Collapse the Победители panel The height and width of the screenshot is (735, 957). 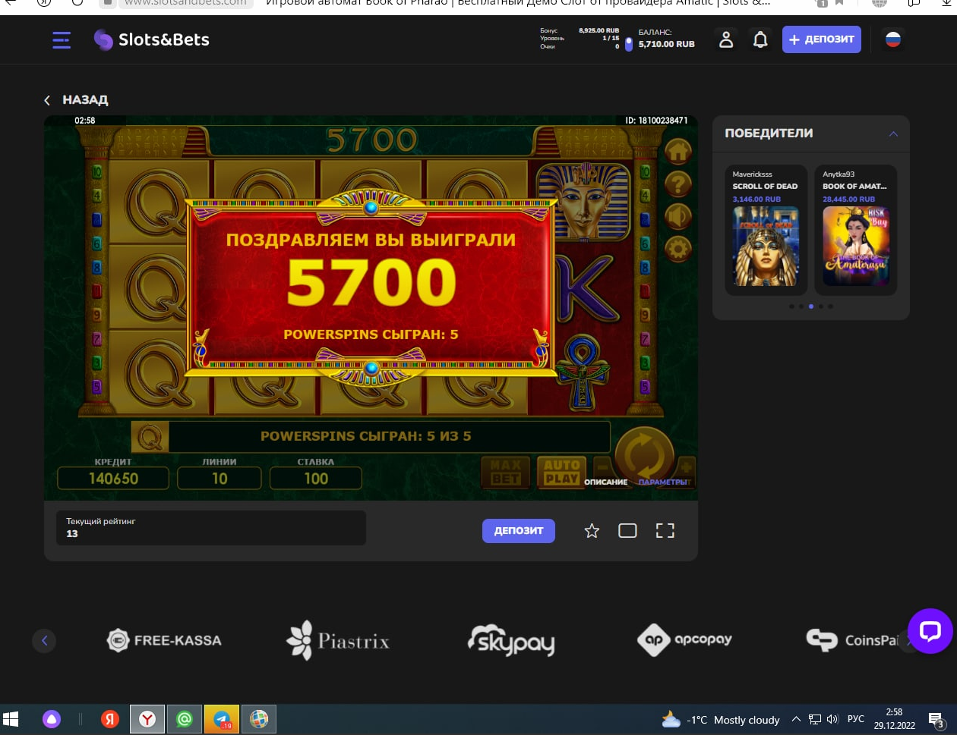893,133
